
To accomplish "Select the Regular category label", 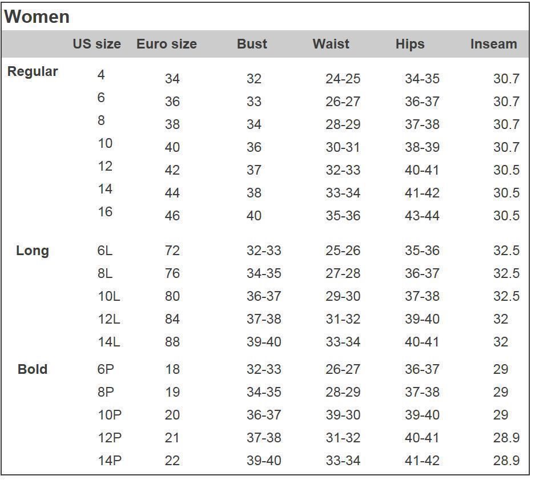I will click(x=33, y=72).
